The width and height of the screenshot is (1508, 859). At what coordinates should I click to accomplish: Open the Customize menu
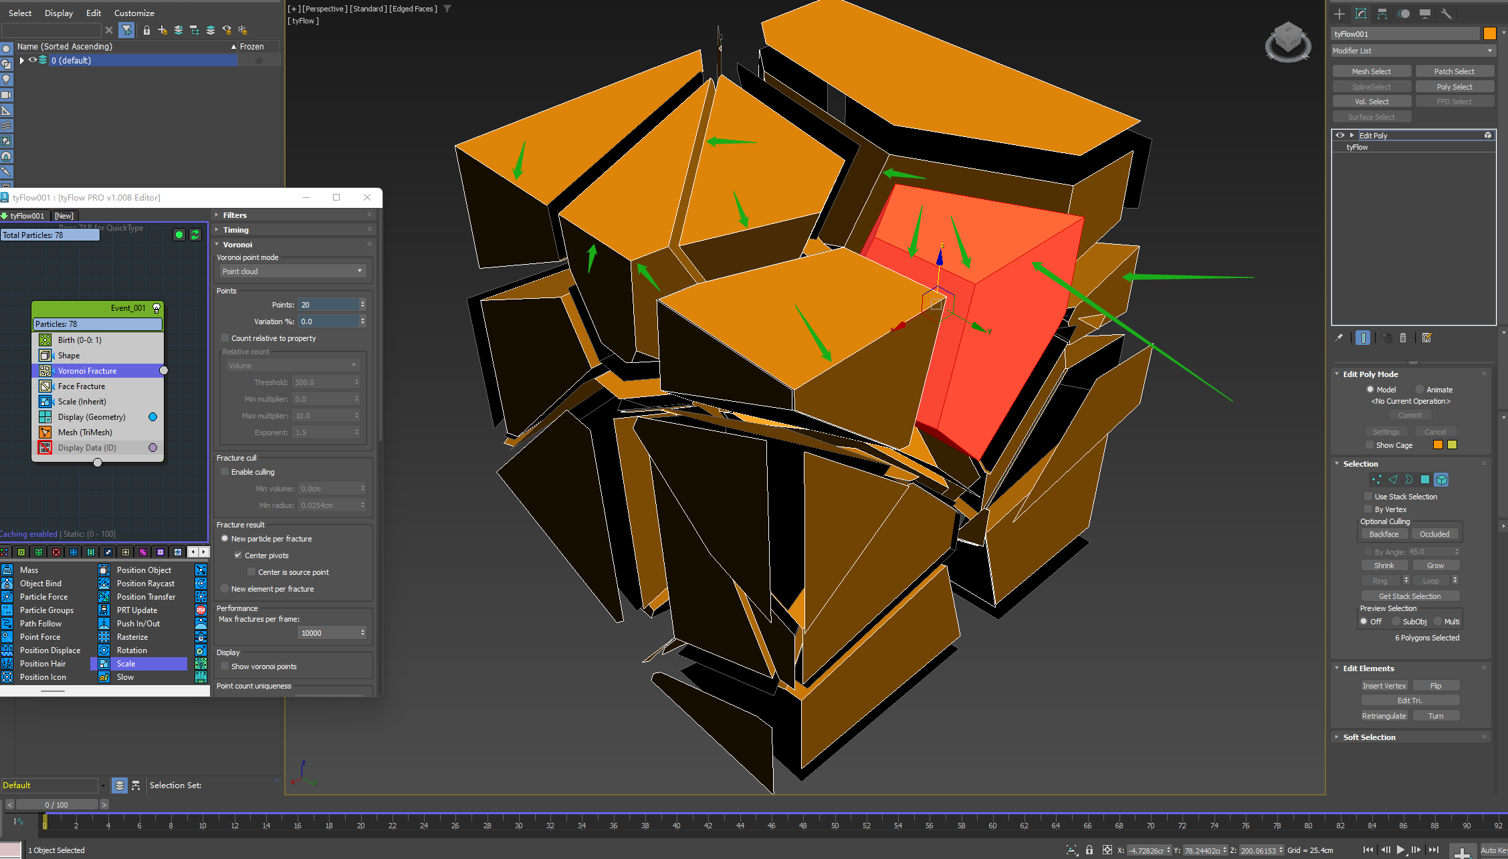[134, 13]
